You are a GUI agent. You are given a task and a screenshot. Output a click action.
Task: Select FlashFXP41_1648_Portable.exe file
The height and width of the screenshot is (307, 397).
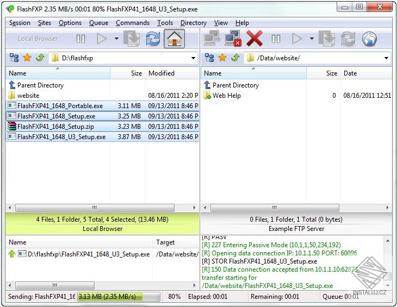point(103,106)
